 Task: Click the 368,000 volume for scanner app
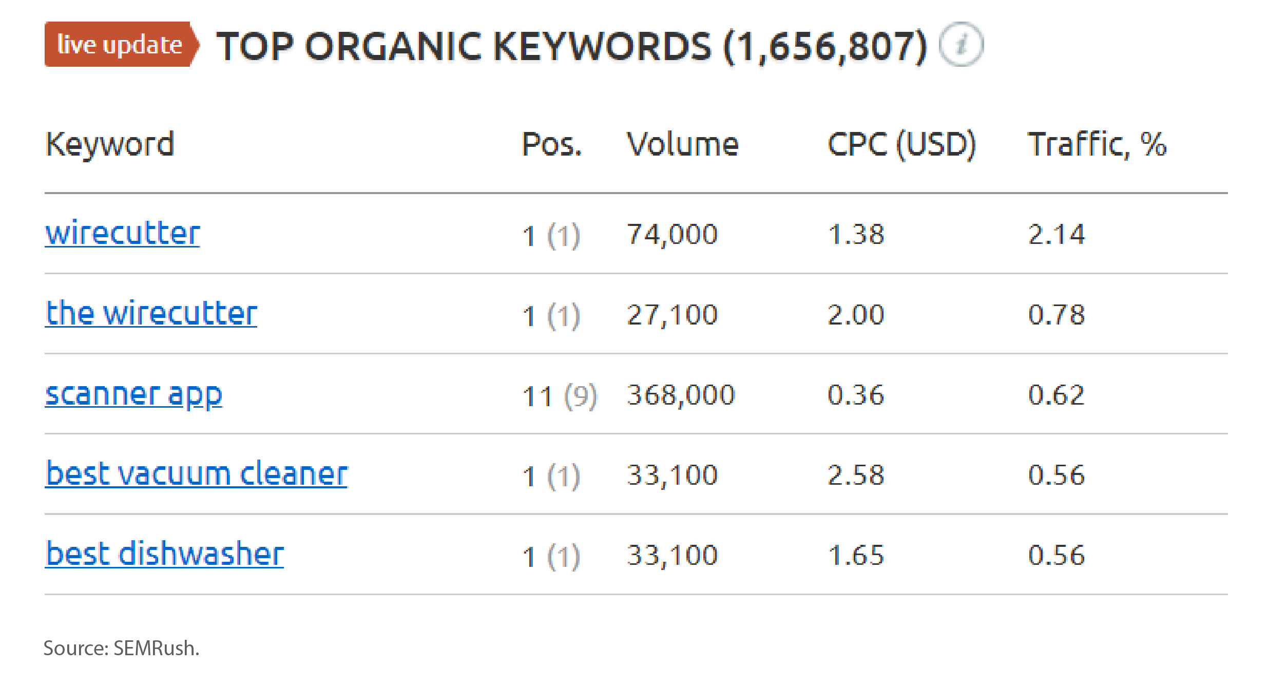pyautogui.click(x=681, y=395)
